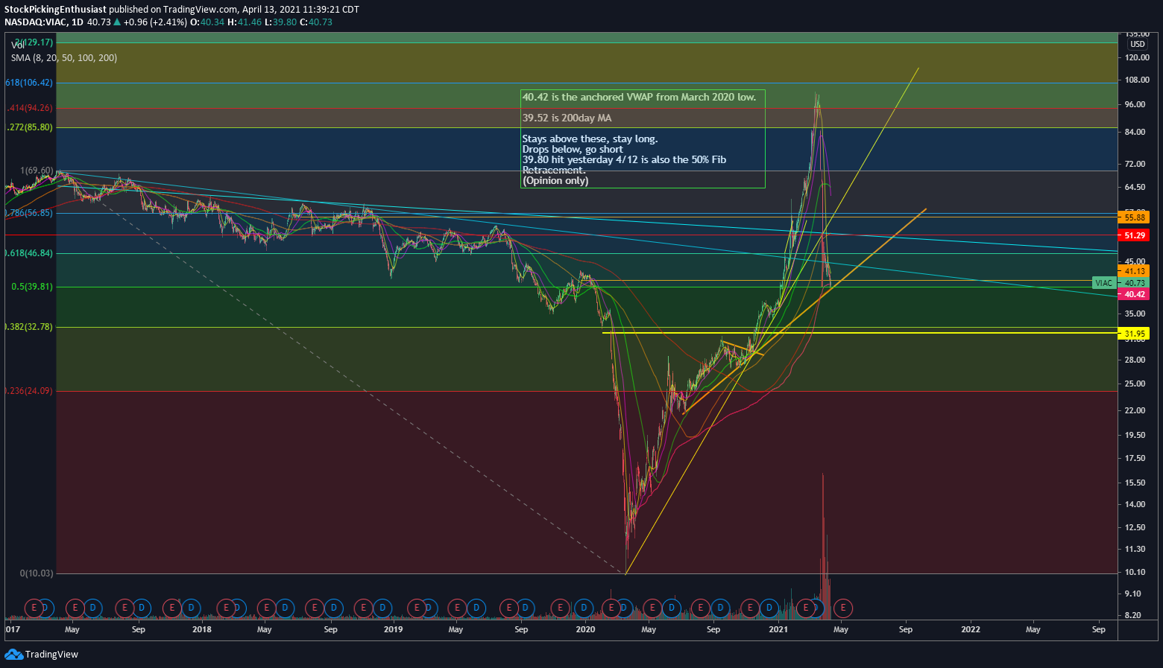Click the 1D interval in the header
This screenshot has height=668, width=1163.
(x=78, y=22)
